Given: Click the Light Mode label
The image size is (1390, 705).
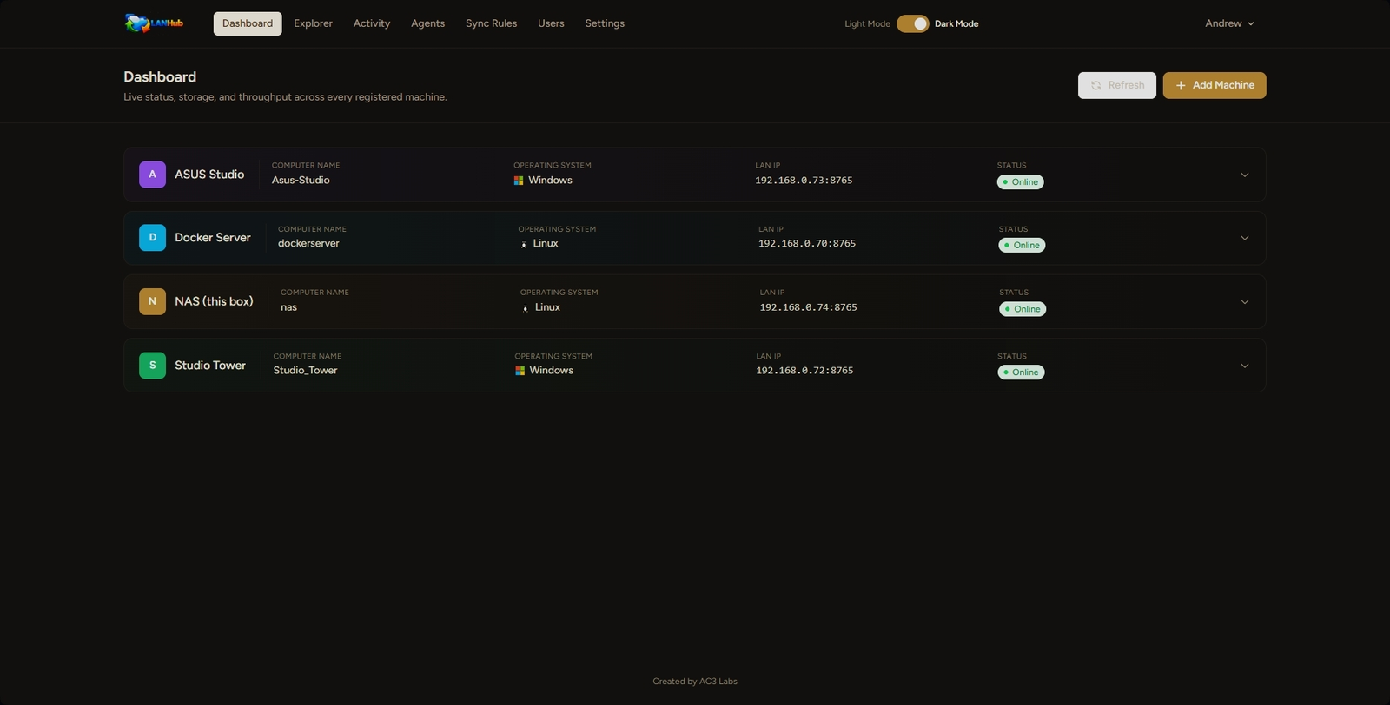Looking at the screenshot, I should coord(867,24).
